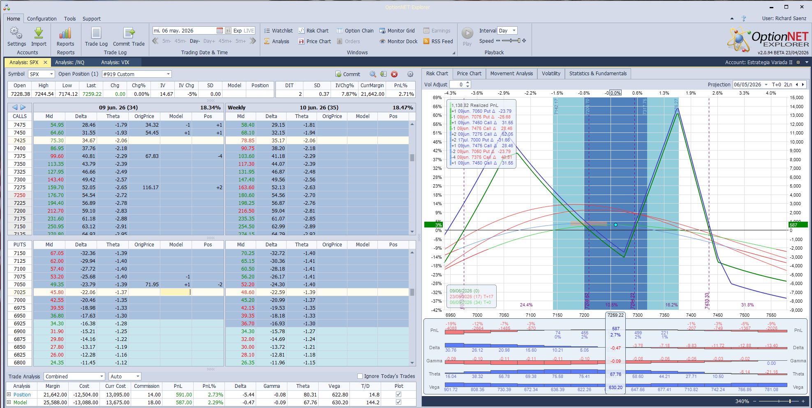Click the magnifier search icon beside Commit
812x408 pixels.
click(372, 74)
